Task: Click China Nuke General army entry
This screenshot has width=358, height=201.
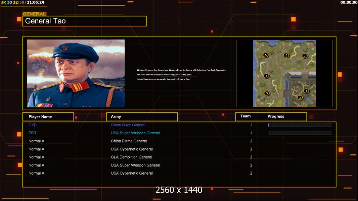Action: (x=128, y=125)
